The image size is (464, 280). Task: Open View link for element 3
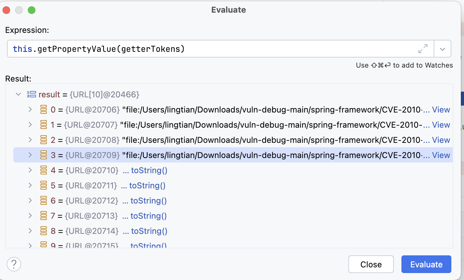coord(441,155)
